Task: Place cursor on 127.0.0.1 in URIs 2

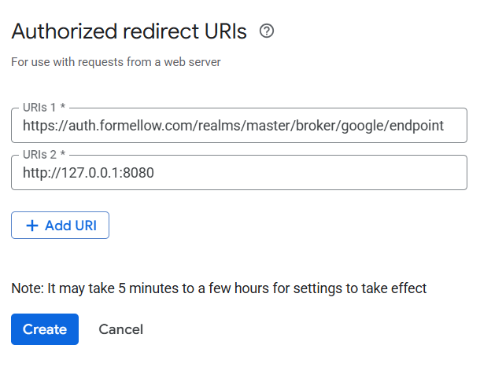Action: [90, 173]
